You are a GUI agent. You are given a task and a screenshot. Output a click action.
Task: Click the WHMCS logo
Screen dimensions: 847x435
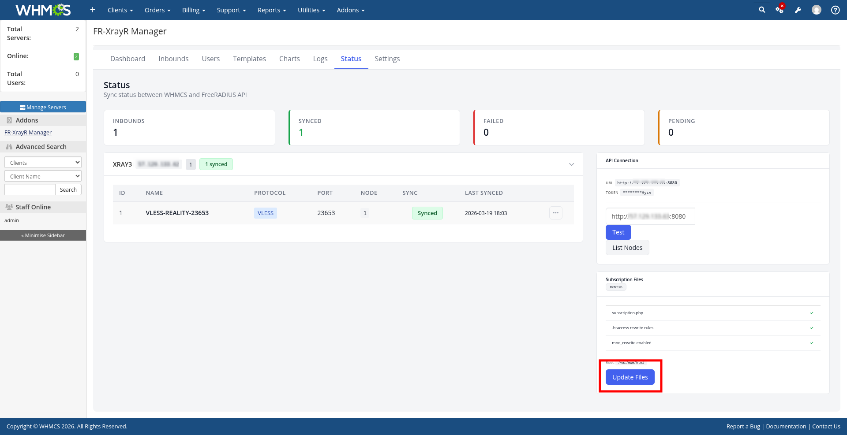(43, 10)
